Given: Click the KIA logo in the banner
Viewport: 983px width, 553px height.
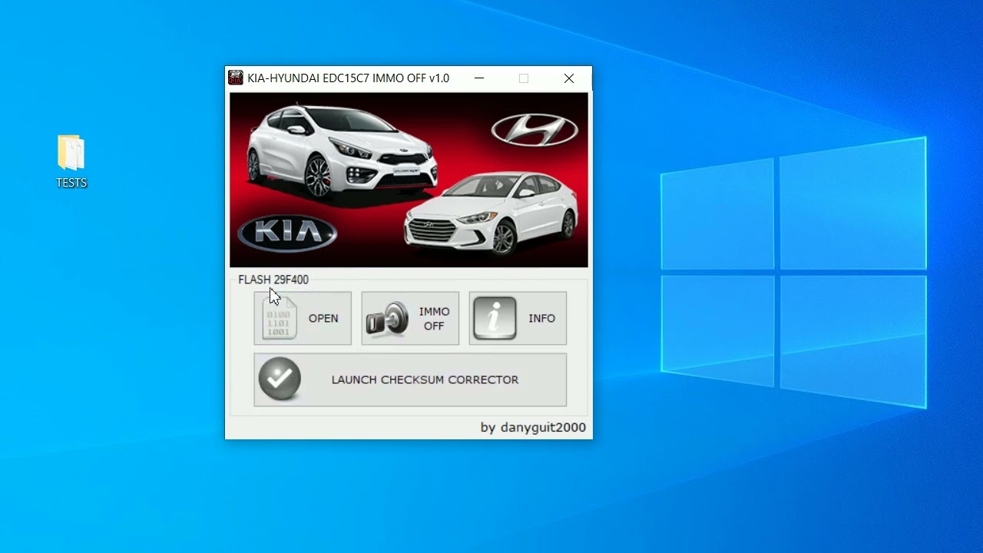Looking at the screenshot, I should (287, 233).
